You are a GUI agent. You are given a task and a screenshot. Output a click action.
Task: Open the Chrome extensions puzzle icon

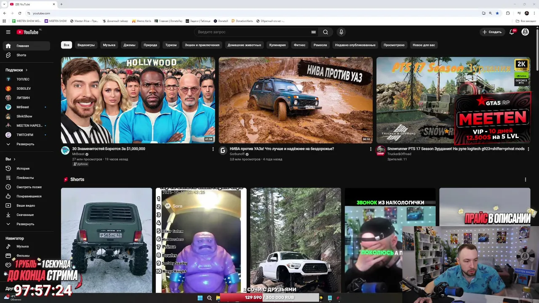508,13
